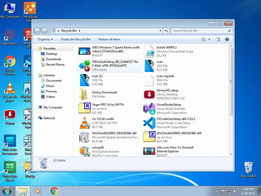Go forward using the Forward navigation button

[44, 31]
